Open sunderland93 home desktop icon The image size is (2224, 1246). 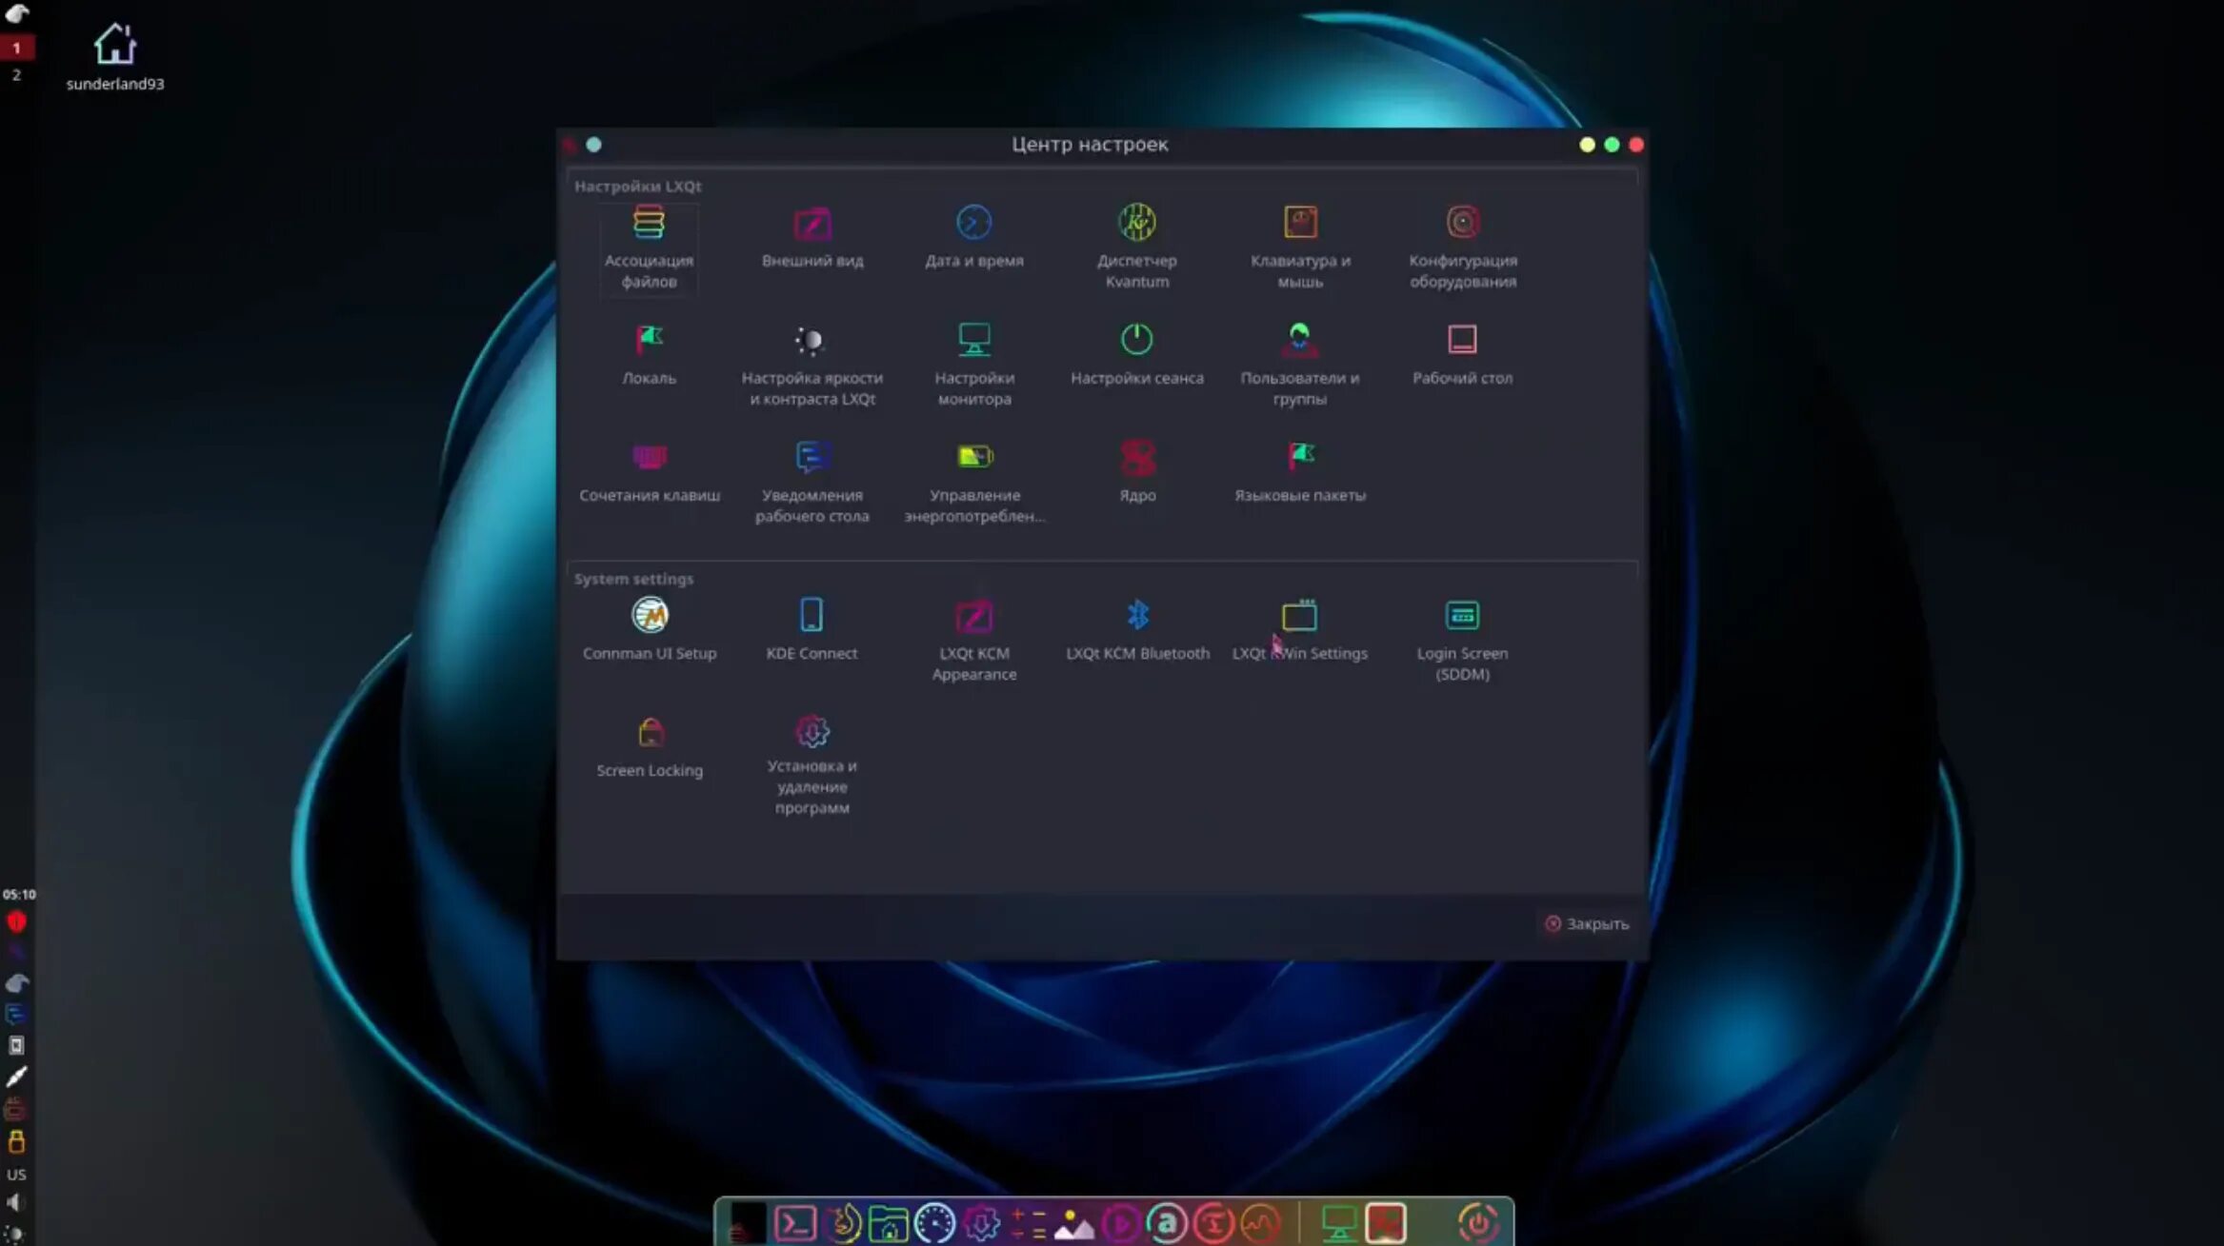point(114,57)
